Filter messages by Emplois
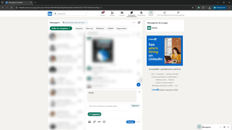 pyautogui.click(x=79, y=28)
